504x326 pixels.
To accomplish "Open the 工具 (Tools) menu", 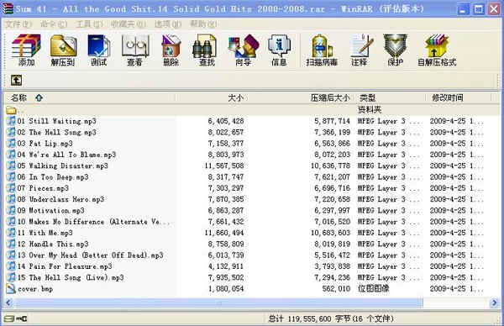I will [x=89, y=24].
